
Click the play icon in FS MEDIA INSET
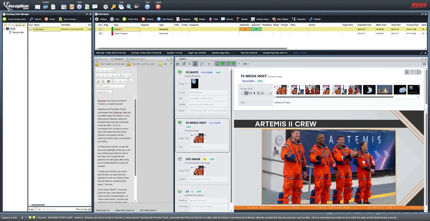click(x=419, y=72)
